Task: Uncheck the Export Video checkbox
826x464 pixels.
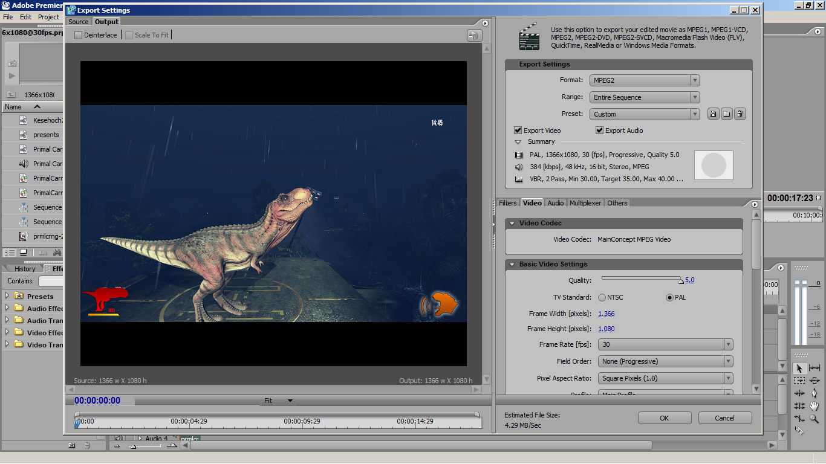Action: click(x=518, y=130)
